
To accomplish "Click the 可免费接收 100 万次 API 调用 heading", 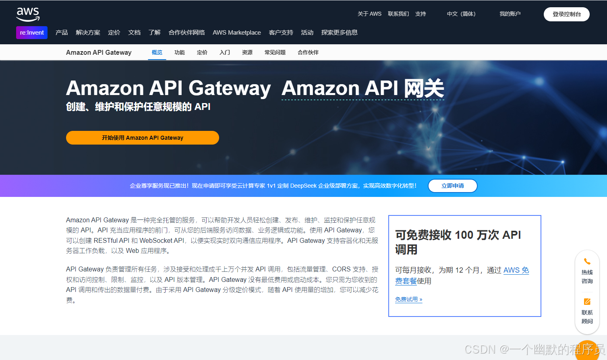I will point(458,242).
